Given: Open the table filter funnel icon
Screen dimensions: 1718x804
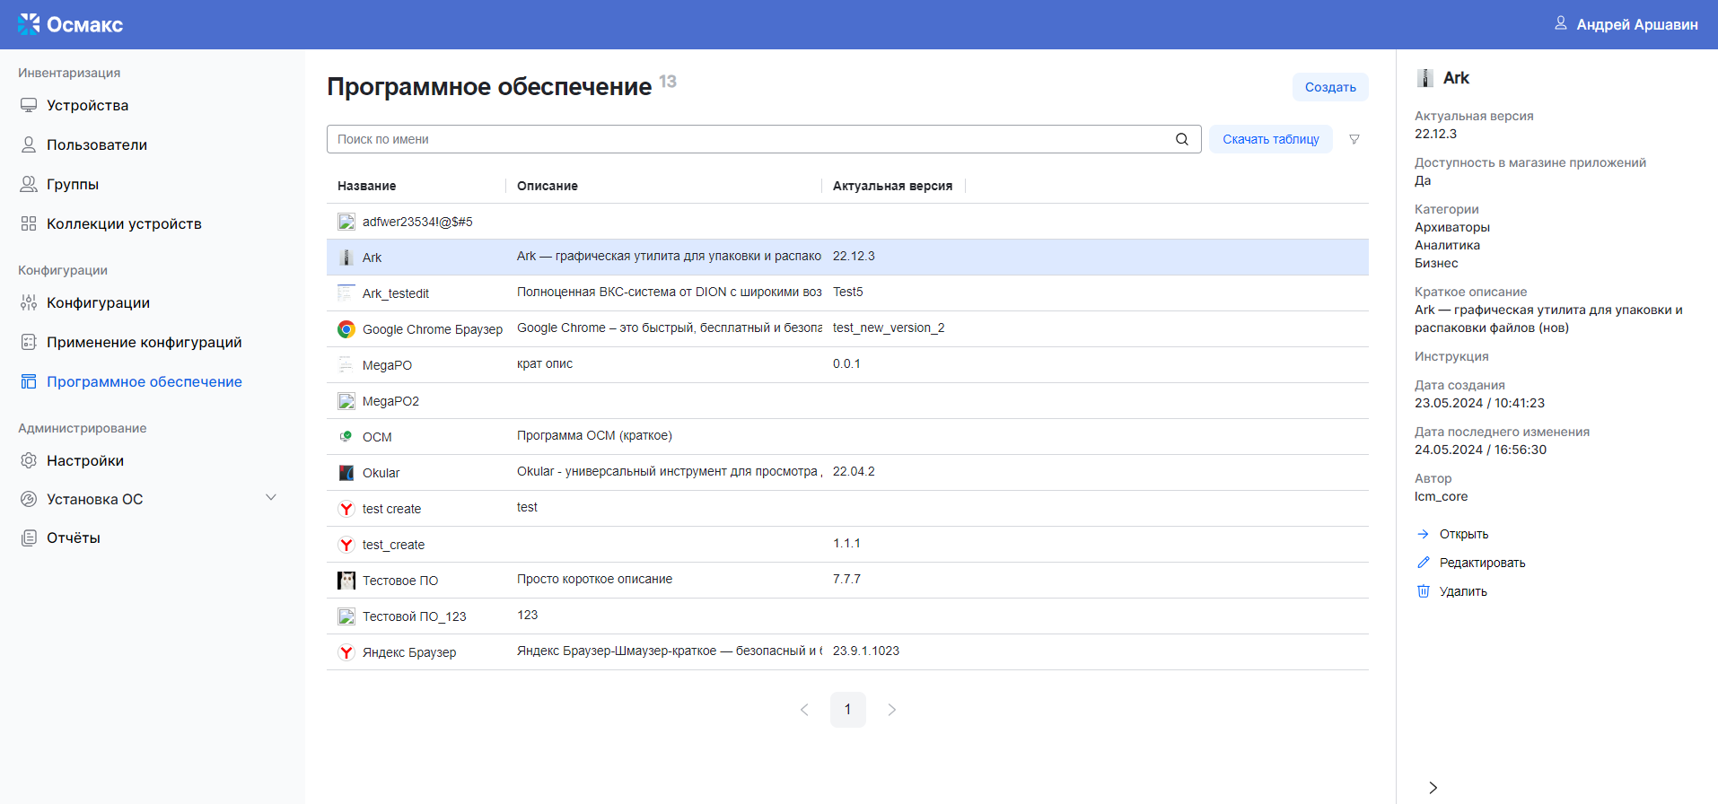Looking at the screenshot, I should point(1354,139).
